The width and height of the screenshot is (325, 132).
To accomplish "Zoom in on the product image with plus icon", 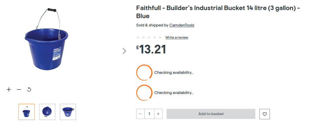I will pyautogui.click(x=9, y=90).
